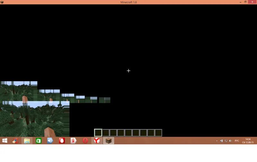Show hidden system tray icons

(x=217, y=141)
